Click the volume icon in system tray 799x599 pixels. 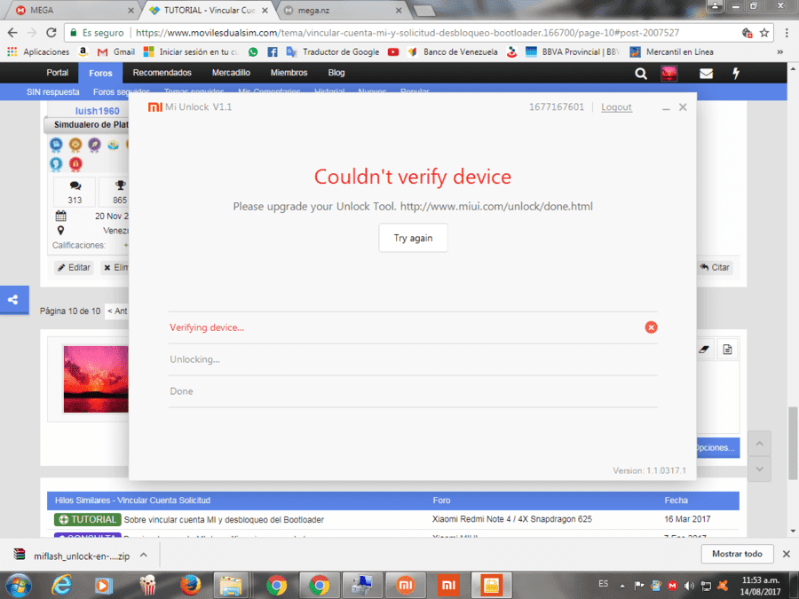click(x=689, y=586)
